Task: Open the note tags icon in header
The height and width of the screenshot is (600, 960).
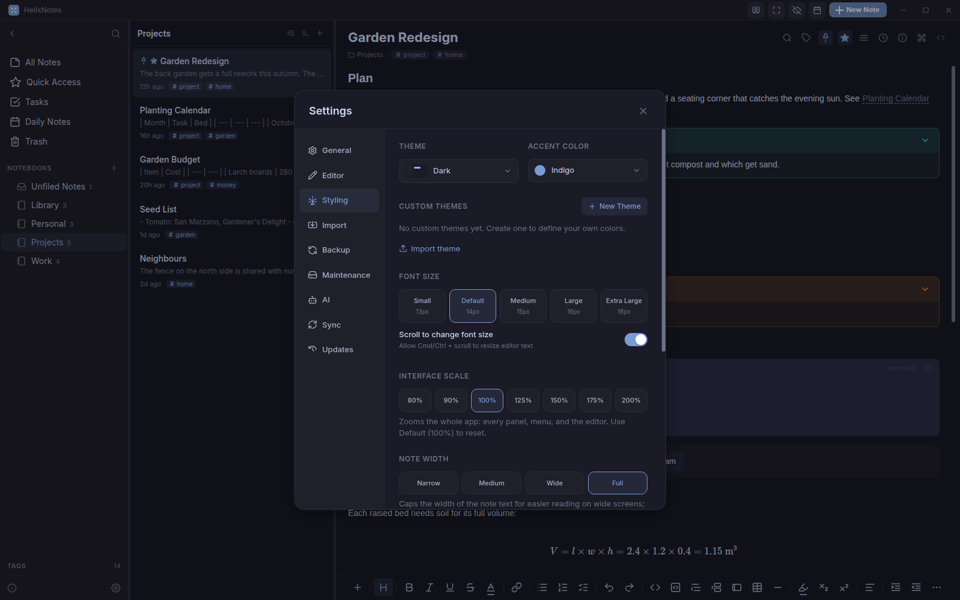Action: tap(806, 38)
